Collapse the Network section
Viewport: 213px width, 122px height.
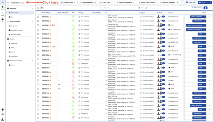32,39
